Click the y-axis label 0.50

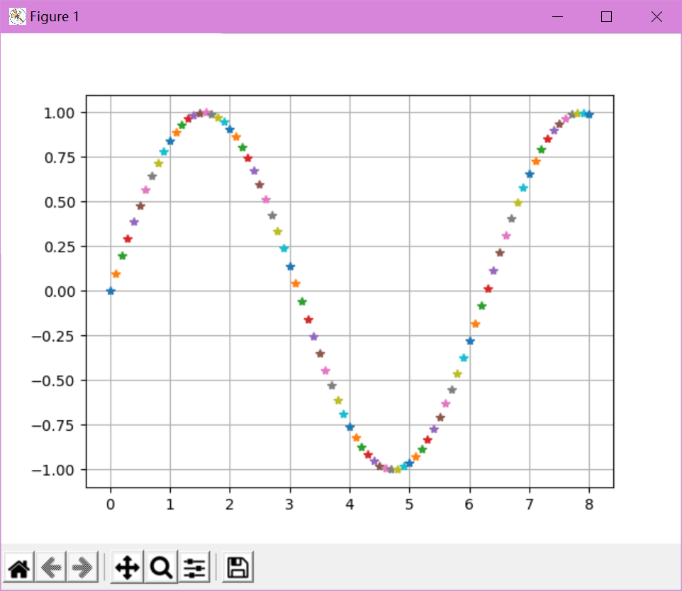point(59,202)
